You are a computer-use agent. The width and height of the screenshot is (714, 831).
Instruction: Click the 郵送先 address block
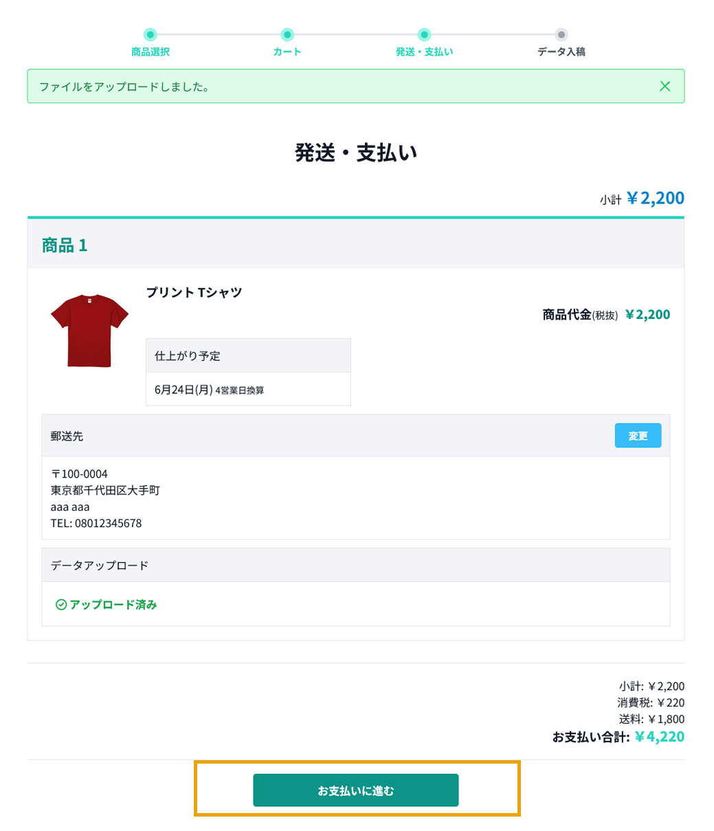point(356,498)
